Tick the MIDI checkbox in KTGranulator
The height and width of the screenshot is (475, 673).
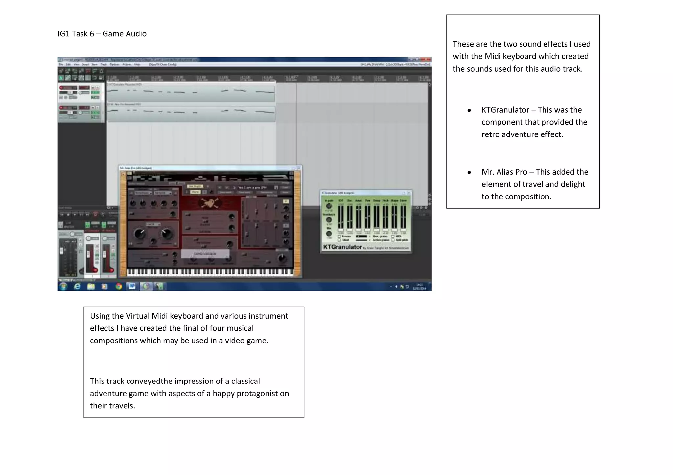(x=393, y=236)
